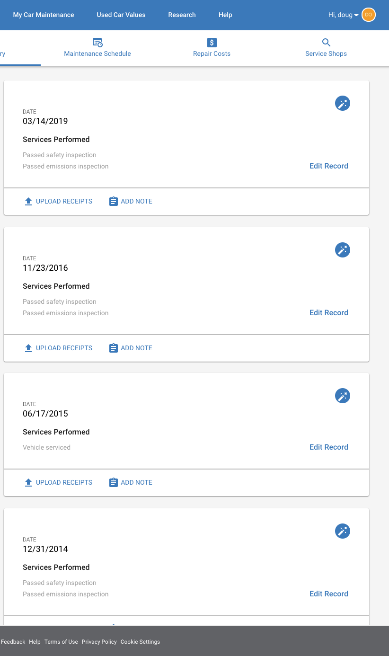This screenshot has width=389, height=656.
Task: Open the Service Shops magnifier icon
Action: (x=326, y=43)
